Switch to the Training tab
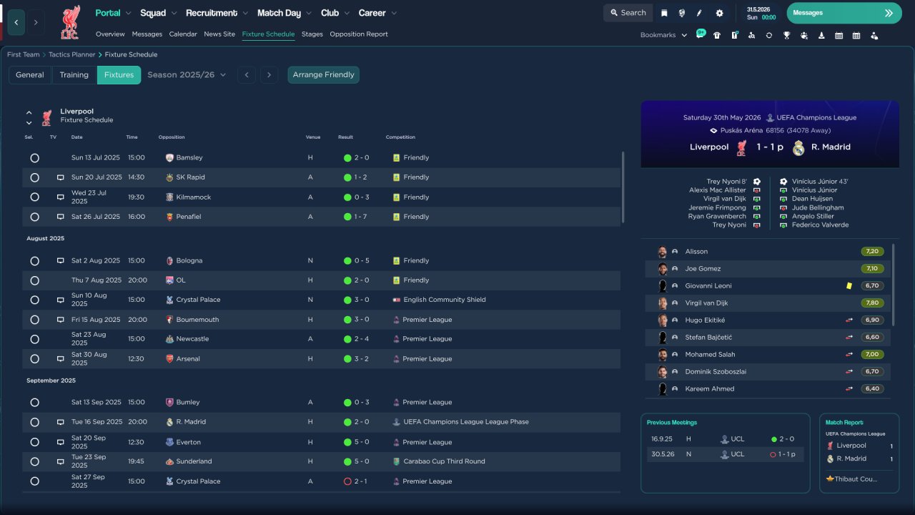Viewport: 915px width, 515px height. tap(74, 74)
